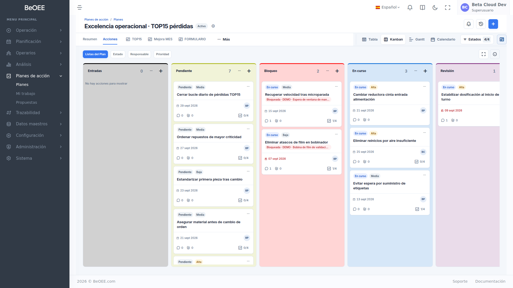Screen dimensions: 513x288
Task: Click plan info icon beside Activo
Action: point(213,26)
